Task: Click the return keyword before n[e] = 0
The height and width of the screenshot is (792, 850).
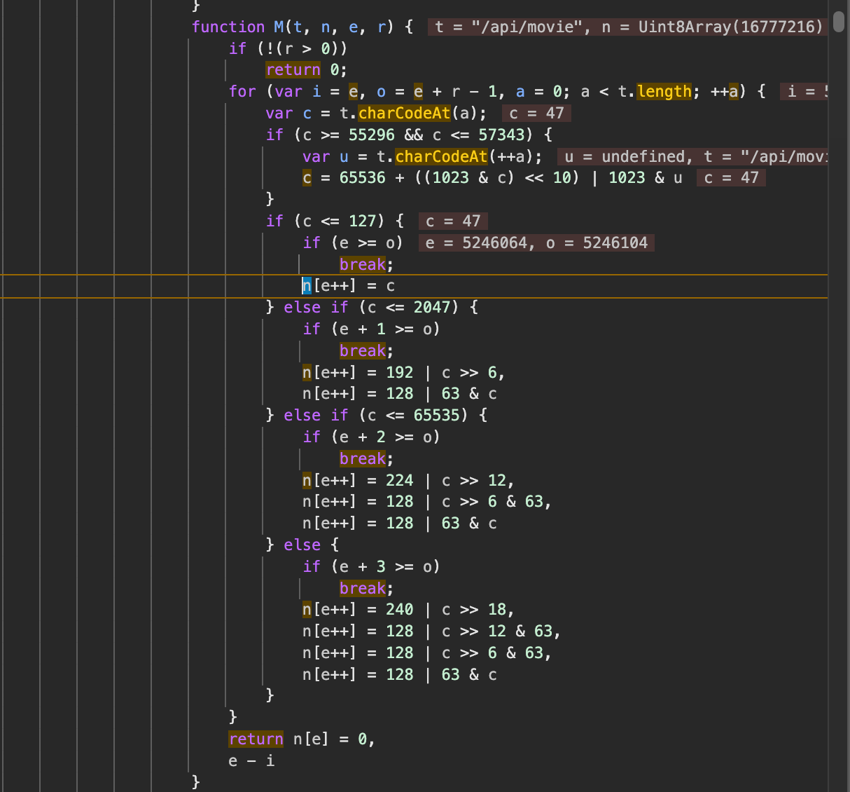Action: (x=256, y=739)
